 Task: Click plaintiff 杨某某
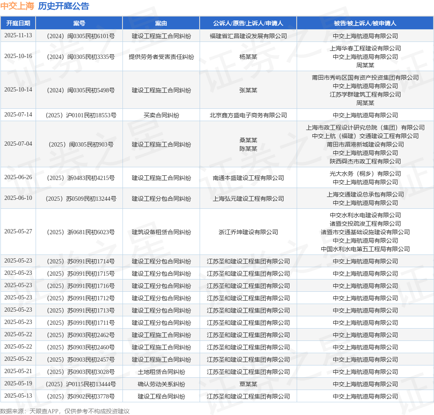(x=248, y=57)
